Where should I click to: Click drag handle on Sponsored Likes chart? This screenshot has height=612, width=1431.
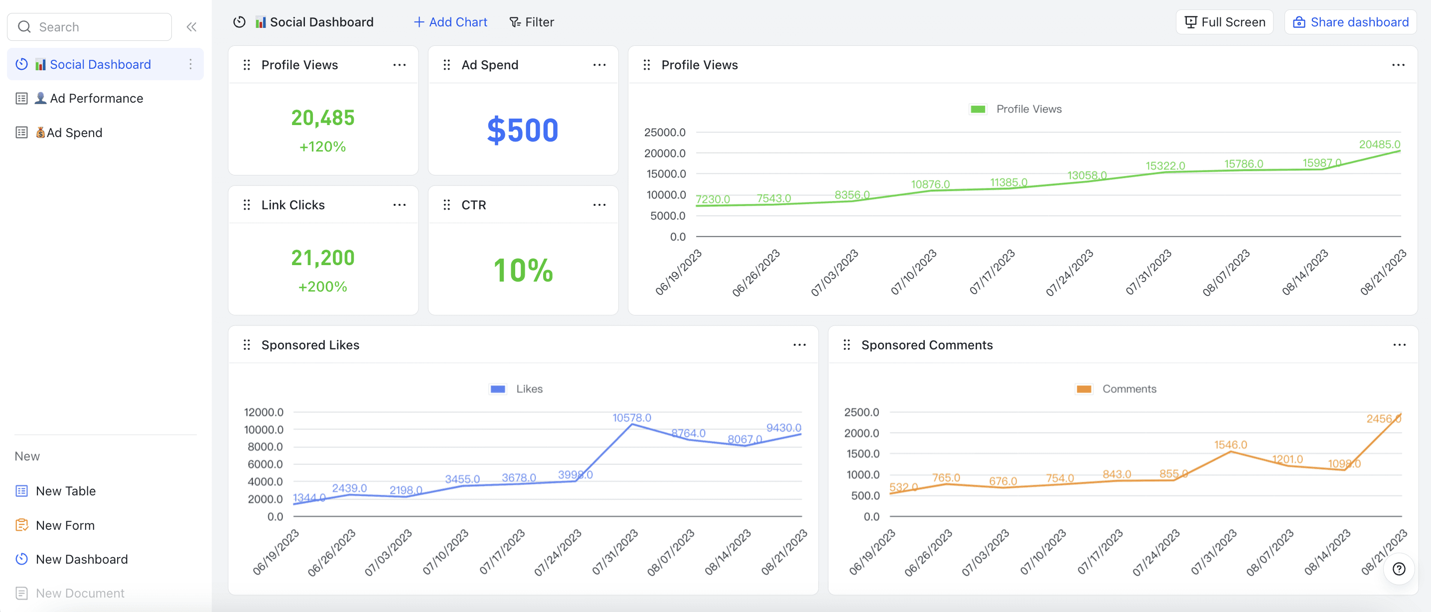click(x=247, y=345)
